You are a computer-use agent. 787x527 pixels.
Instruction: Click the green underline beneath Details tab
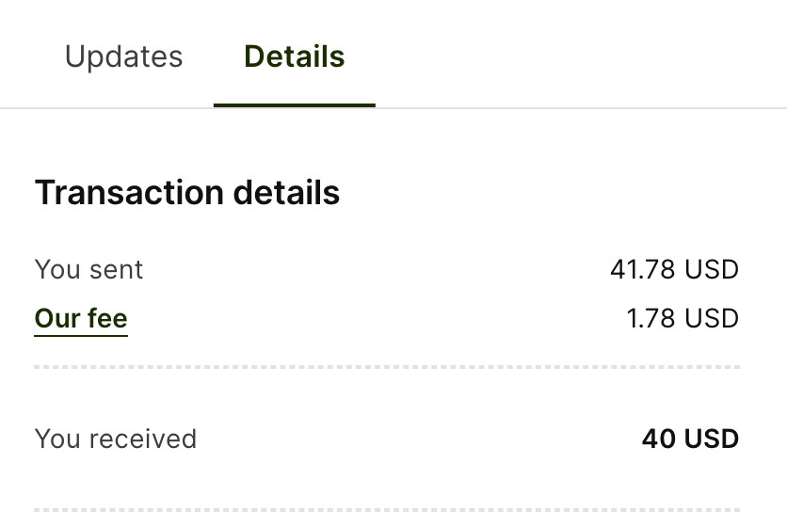294,104
